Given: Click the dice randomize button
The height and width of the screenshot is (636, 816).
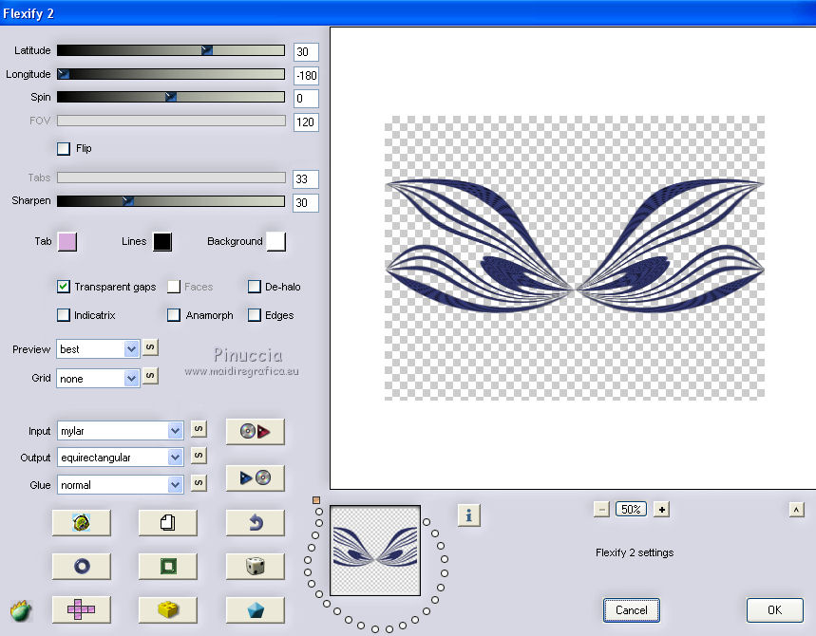Looking at the screenshot, I should [255, 566].
